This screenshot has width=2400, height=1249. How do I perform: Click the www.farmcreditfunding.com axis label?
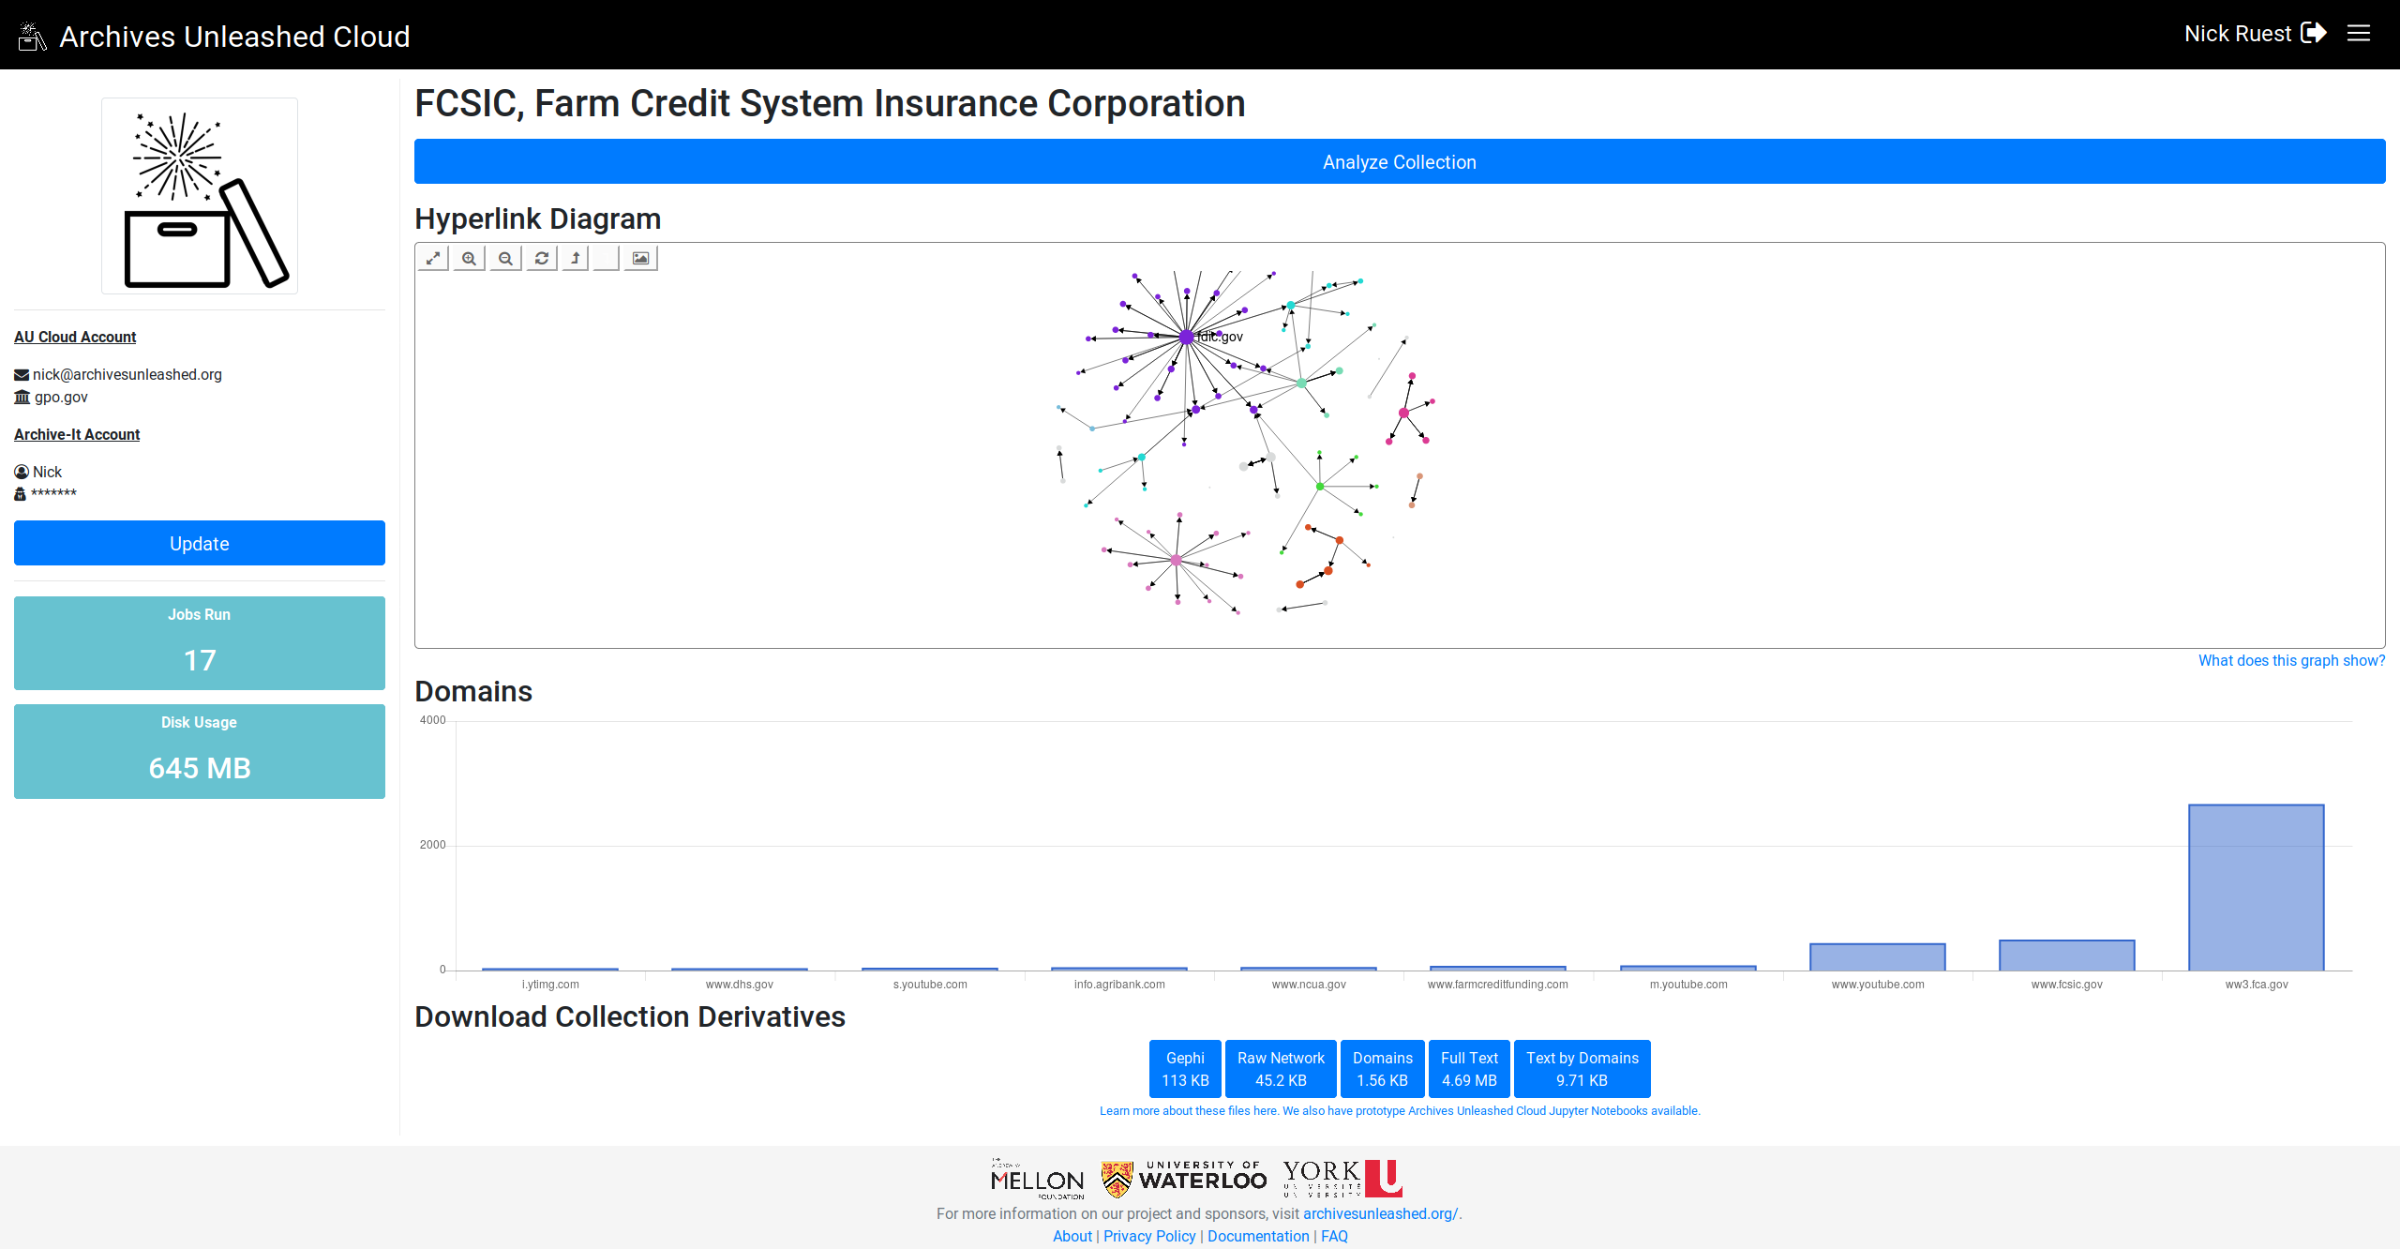(x=1498, y=985)
